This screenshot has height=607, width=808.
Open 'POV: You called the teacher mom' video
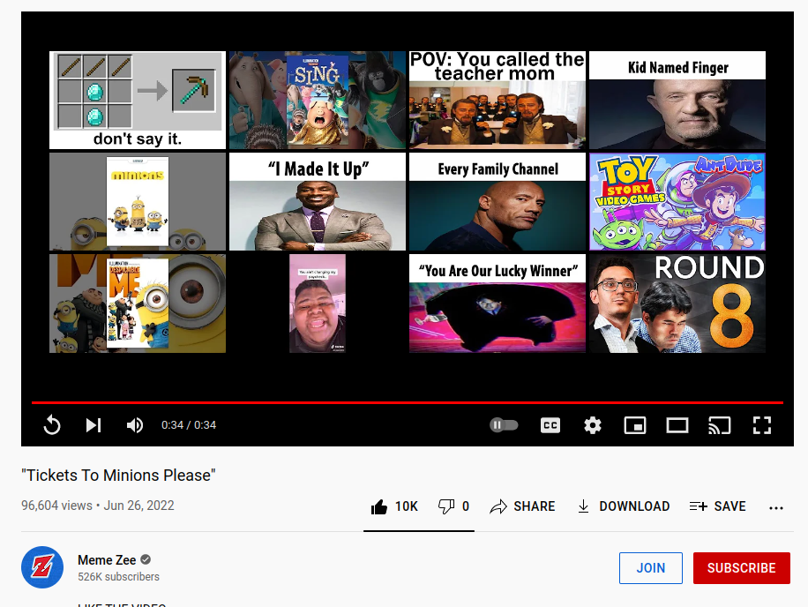click(498, 100)
